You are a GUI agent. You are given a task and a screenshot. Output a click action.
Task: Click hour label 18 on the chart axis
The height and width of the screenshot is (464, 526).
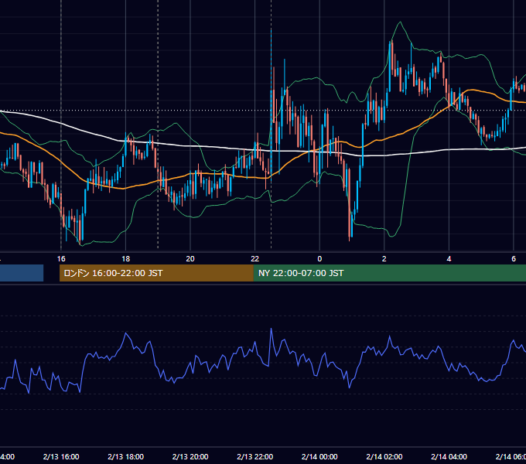tap(126, 259)
